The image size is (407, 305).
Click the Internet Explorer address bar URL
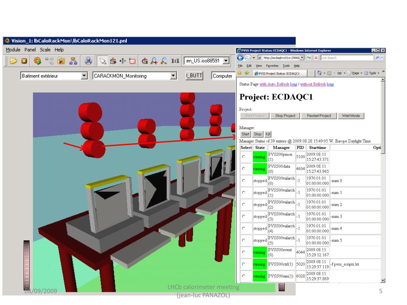point(281,58)
